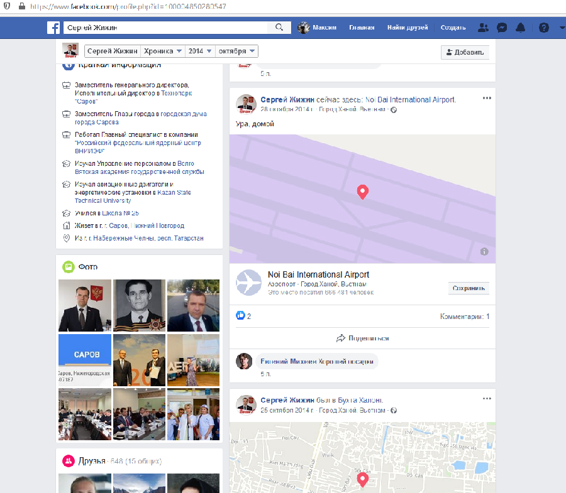Click the Добавить friend button

(x=465, y=53)
